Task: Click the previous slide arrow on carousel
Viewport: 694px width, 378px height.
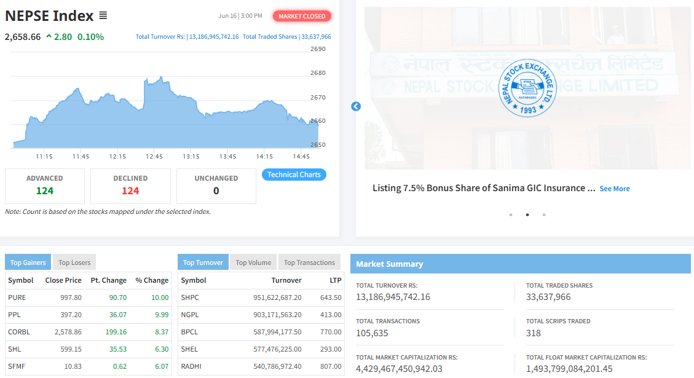Action: pos(356,106)
